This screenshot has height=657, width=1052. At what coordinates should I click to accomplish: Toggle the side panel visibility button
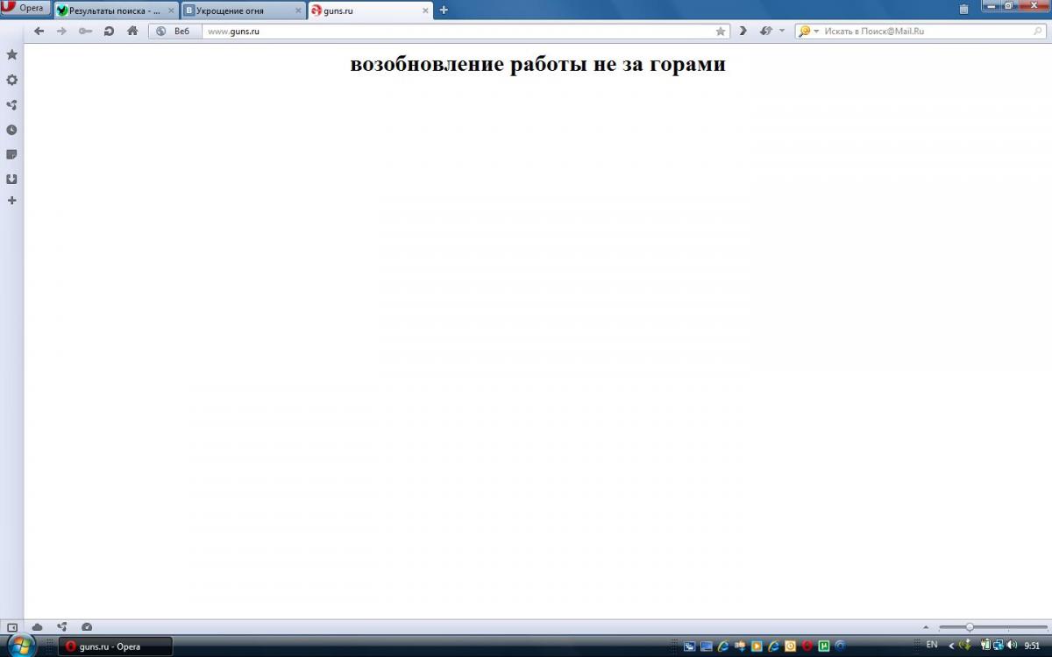click(x=12, y=627)
